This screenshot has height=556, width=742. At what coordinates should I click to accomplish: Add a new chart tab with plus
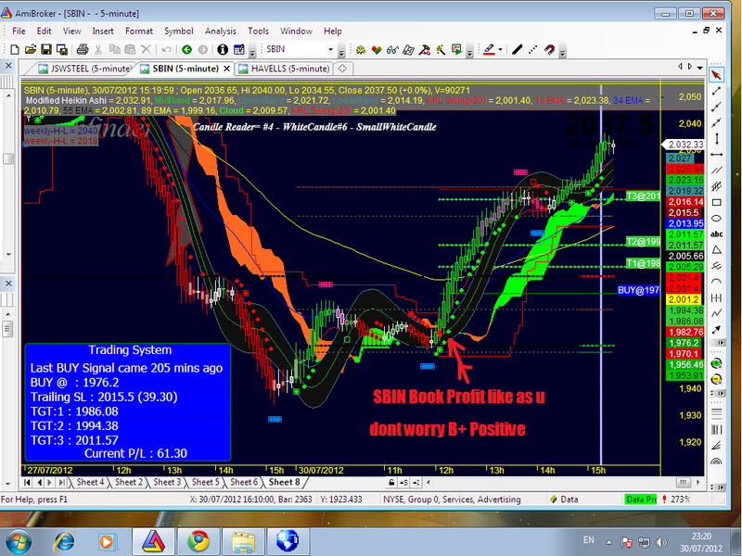342,69
